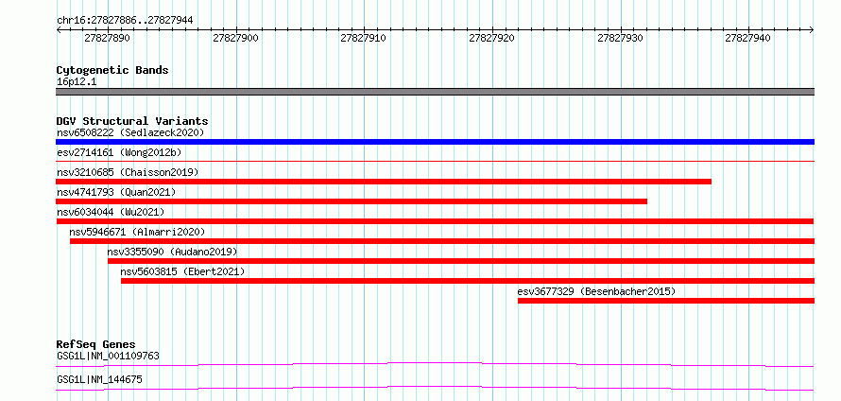Viewport: 841px width, 401px height.
Task: Open variant label nsv6034044 (Wu2021)
Action: point(111,212)
